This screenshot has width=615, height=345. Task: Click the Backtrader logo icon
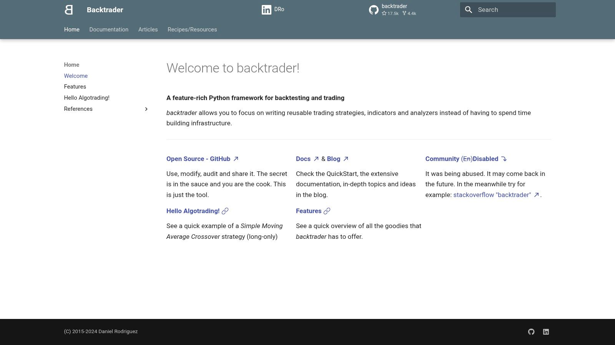(69, 10)
